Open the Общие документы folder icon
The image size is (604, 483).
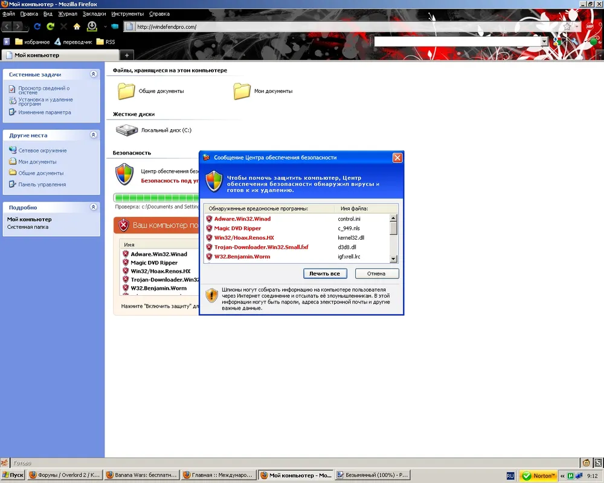[x=126, y=91]
